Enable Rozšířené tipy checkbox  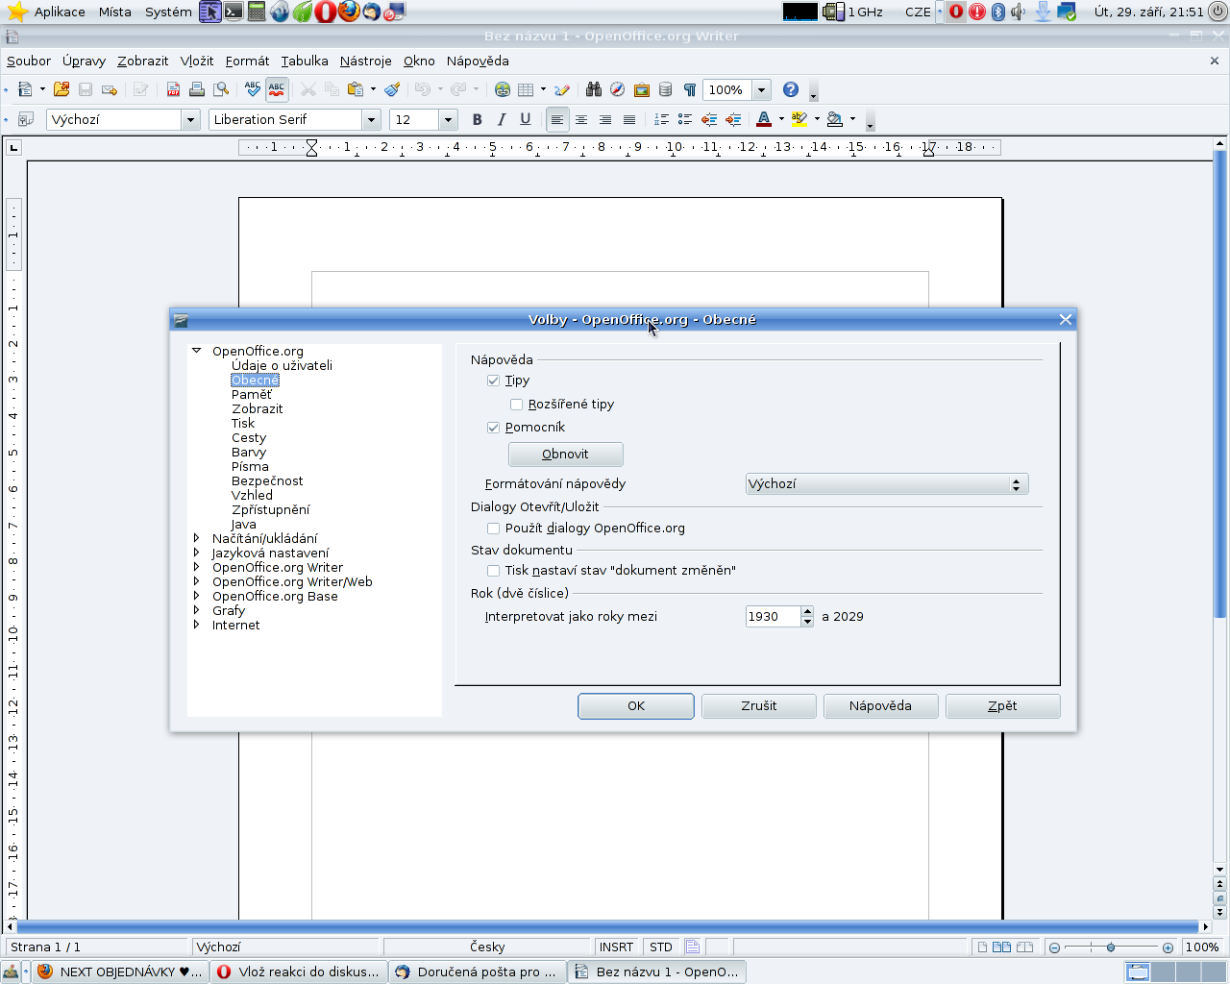[x=517, y=405]
